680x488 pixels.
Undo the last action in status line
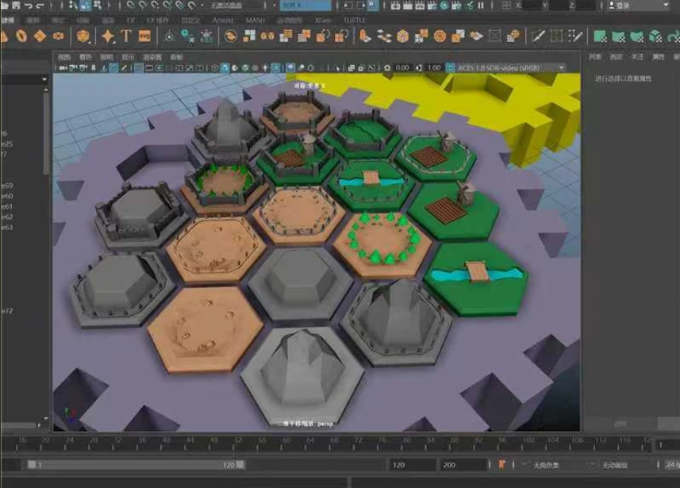click(x=29, y=6)
